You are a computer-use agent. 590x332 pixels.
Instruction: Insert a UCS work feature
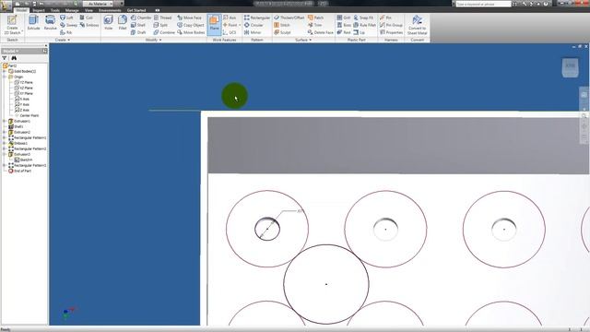coord(230,32)
